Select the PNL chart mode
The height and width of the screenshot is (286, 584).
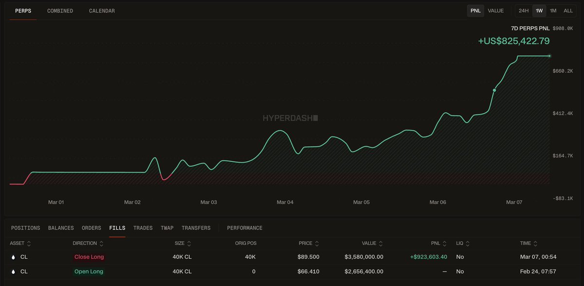pyautogui.click(x=475, y=11)
